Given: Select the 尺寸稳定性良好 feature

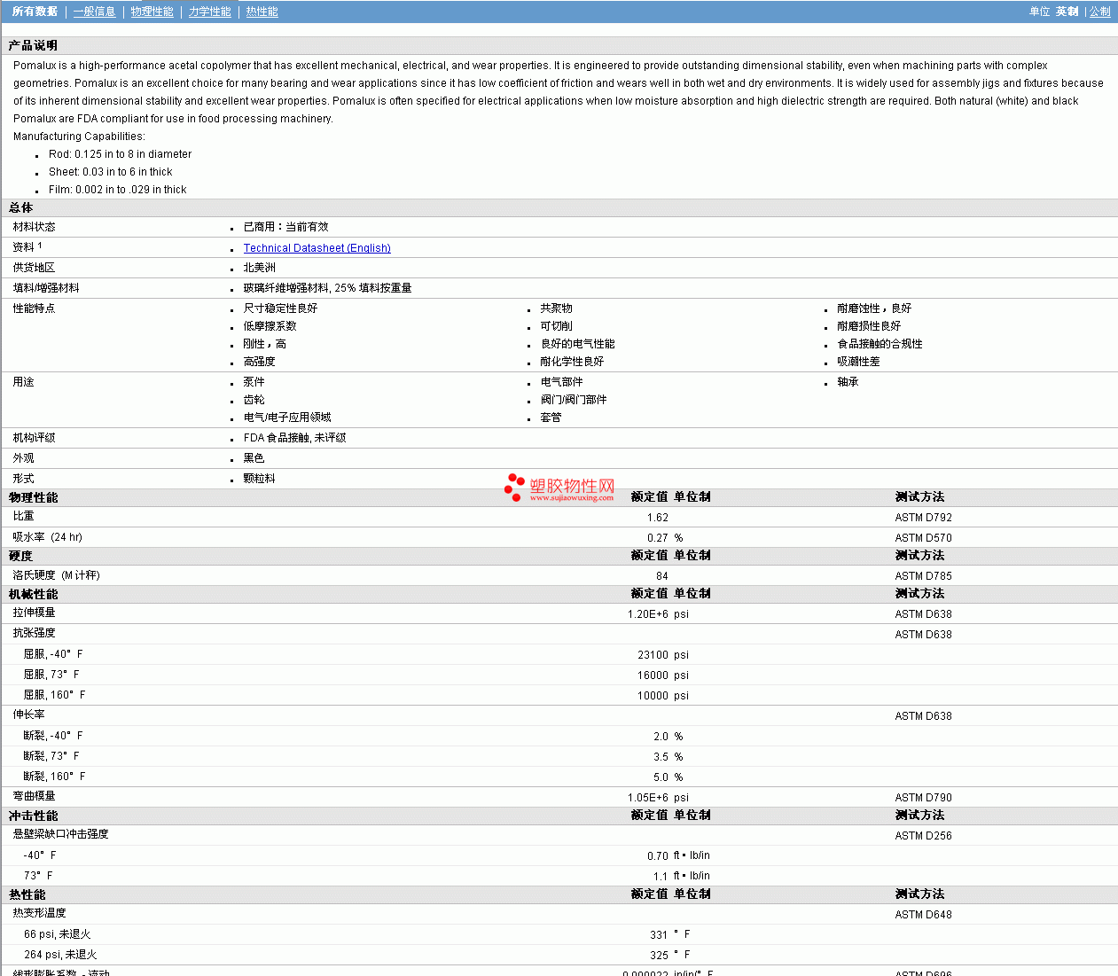Looking at the screenshot, I should 281,308.
